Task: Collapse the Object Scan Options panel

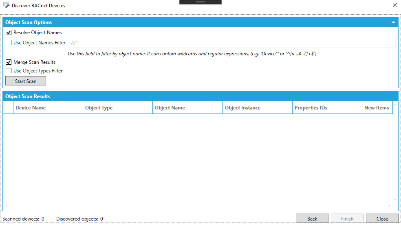Action: 393,22
